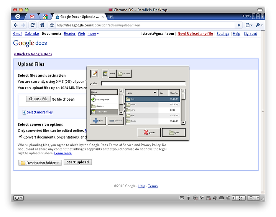The image size is (276, 217).
Task: Open the wrench settings menu
Action: pyautogui.click(x=259, y=25)
